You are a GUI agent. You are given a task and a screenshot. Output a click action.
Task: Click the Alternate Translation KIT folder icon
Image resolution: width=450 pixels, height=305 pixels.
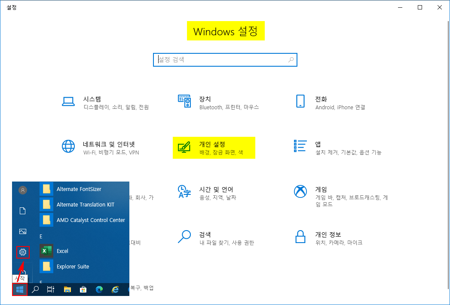pyautogui.click(x=46, y=204)
